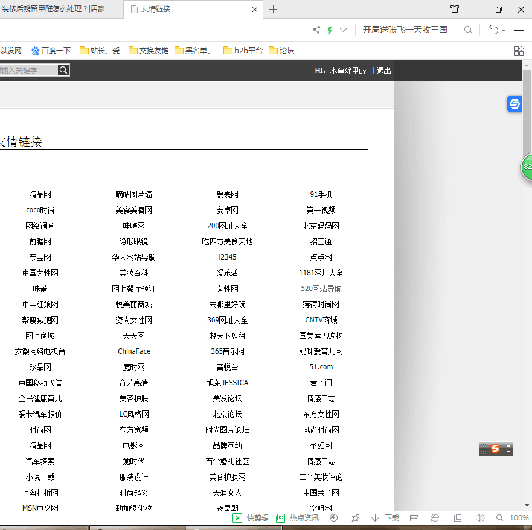
Task: Open the browser hamburger menu
Action: point(519,30)
